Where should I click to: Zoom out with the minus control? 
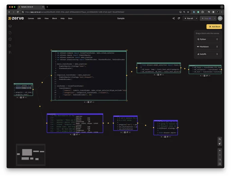(220, 155)
